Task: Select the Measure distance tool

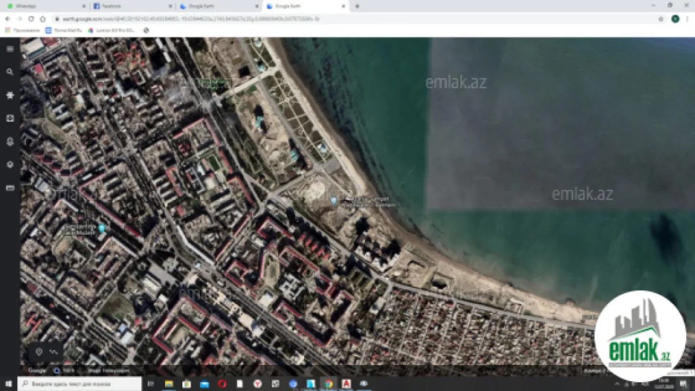Action: [9, 187]
